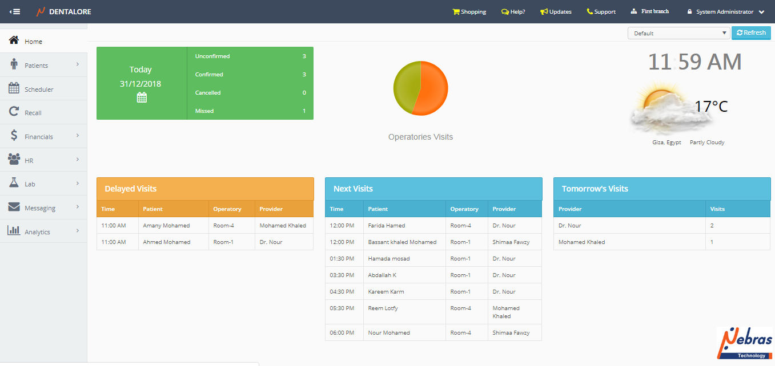Expand the Patients submenu chevron
The height and width of the screenshot is (366, 775).
(x=77, y=64)
